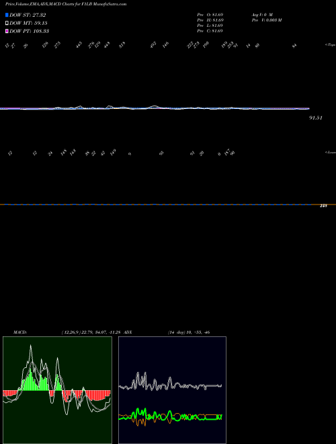The height and width of the screenshot is (444, 336).
Task: Click the Pre O: 81.69 value
Action: tap(210, 14)
